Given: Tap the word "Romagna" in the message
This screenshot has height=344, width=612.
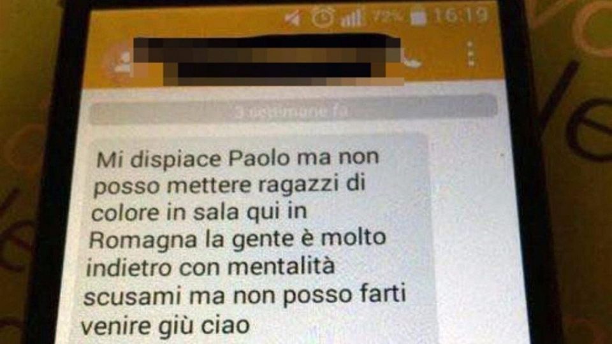Looking at the screenshot, I should click(x=143, y=240).
